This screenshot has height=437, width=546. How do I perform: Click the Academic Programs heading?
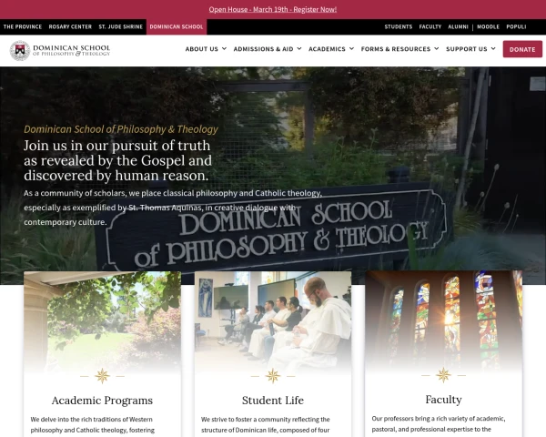click(x=102, y=401)
